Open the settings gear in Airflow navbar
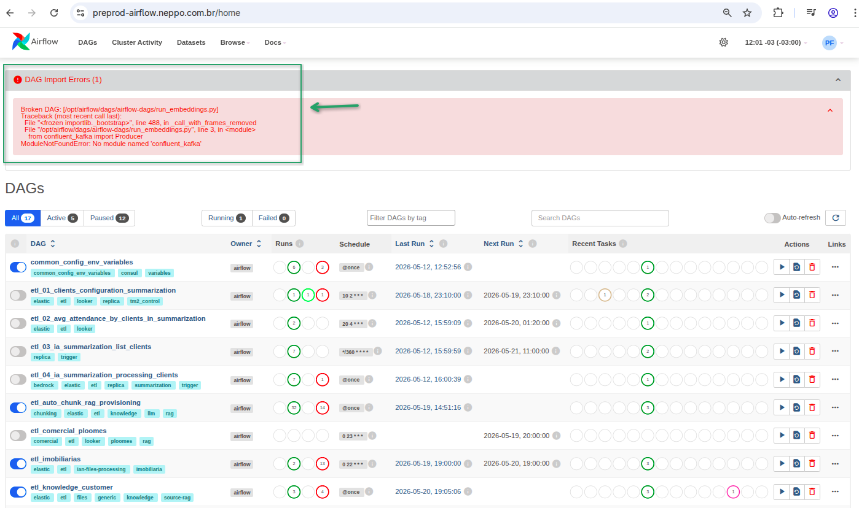 (x=724, y=42)
